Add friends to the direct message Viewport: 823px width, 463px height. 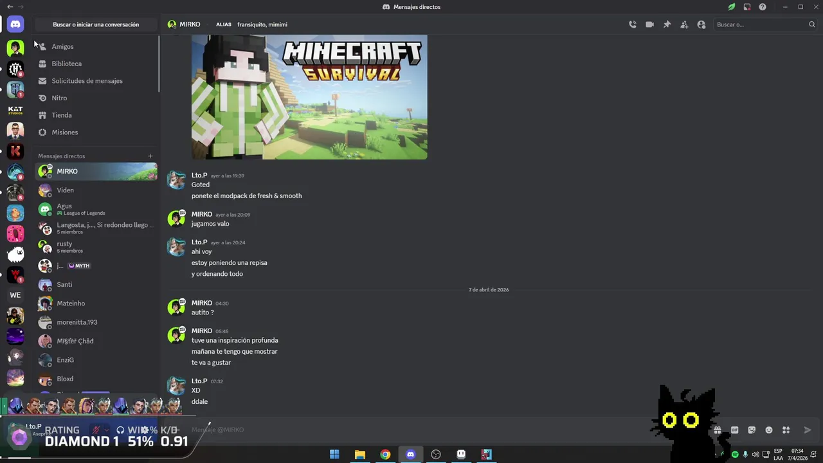point(684,24)
